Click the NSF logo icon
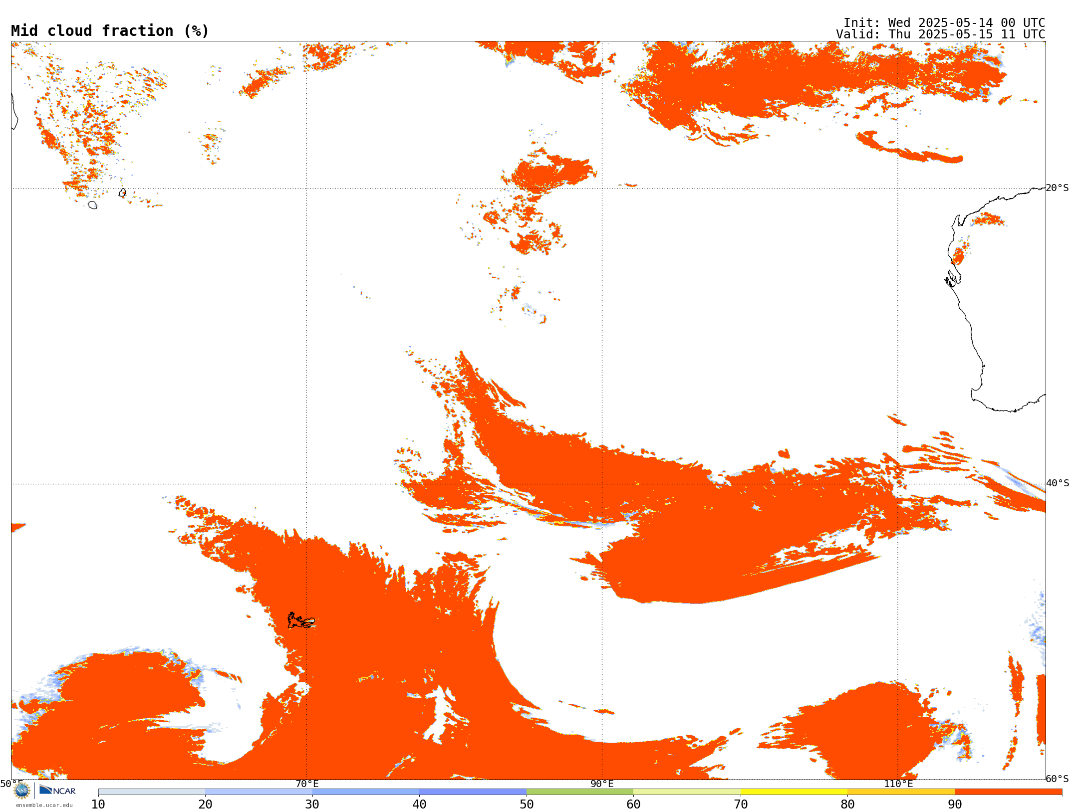 tap(22, 791)
